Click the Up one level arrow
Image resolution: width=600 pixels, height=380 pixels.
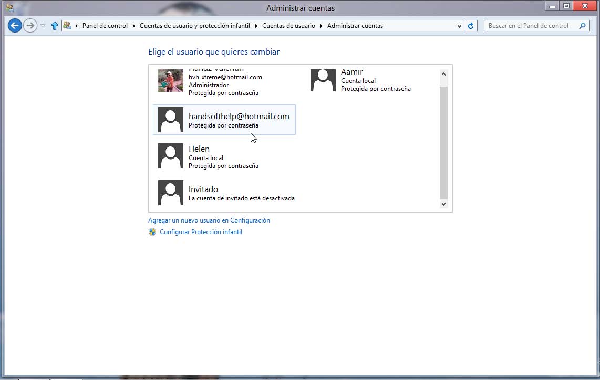(x=54, y=26)
